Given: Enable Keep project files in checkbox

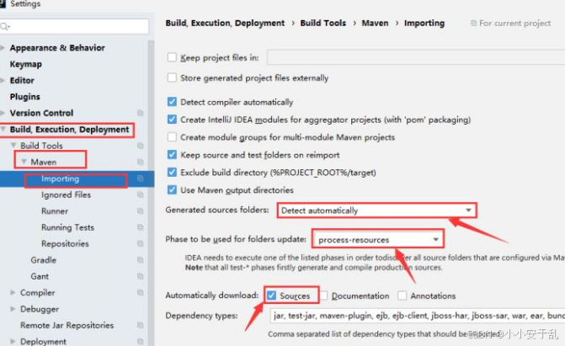Looking at the screenshot, I should 172,57.
